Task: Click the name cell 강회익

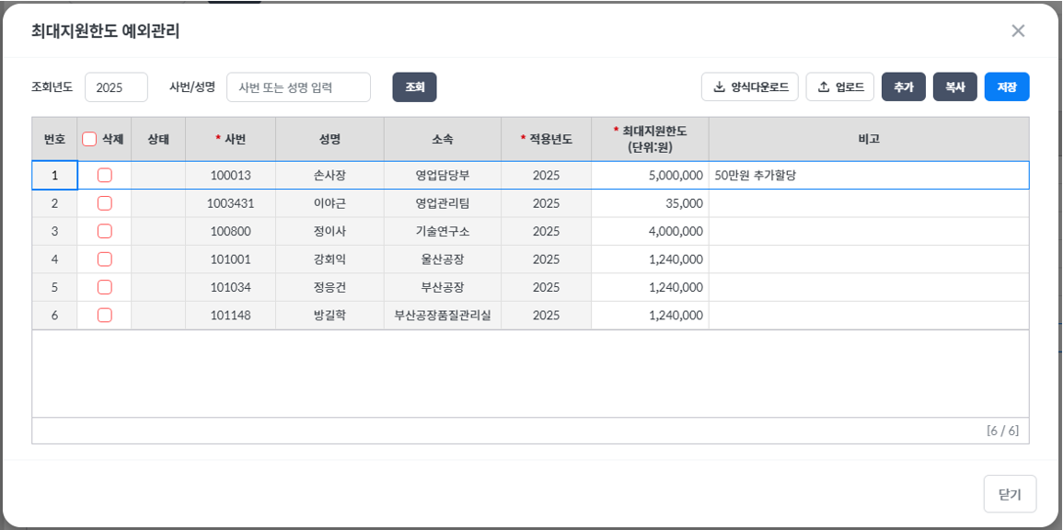Action: 329,259
